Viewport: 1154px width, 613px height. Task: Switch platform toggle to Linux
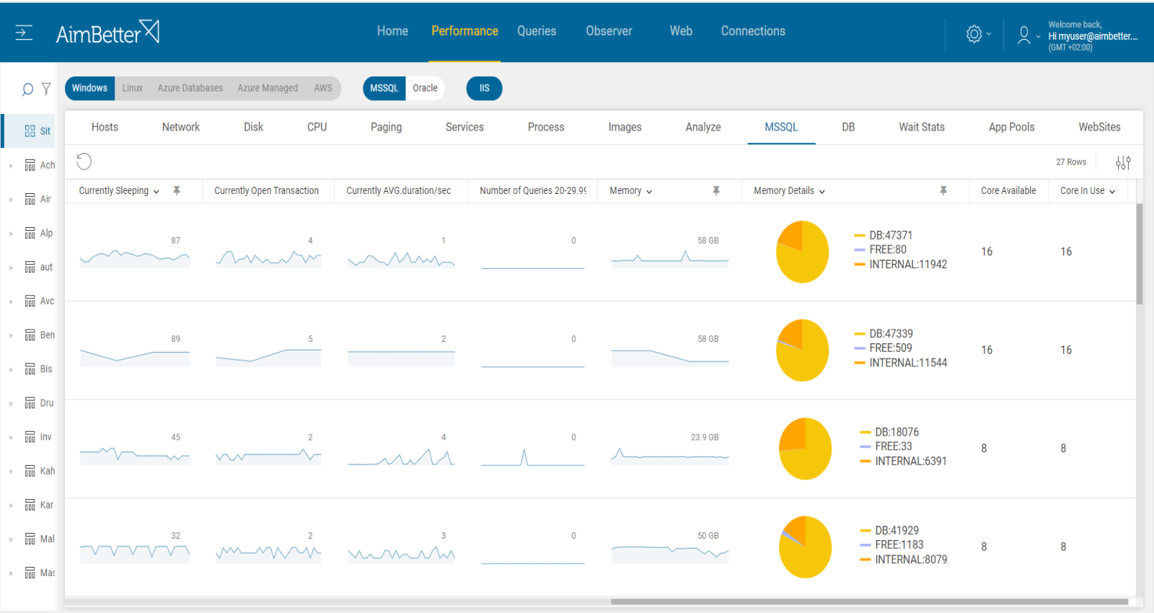[132, 88]
